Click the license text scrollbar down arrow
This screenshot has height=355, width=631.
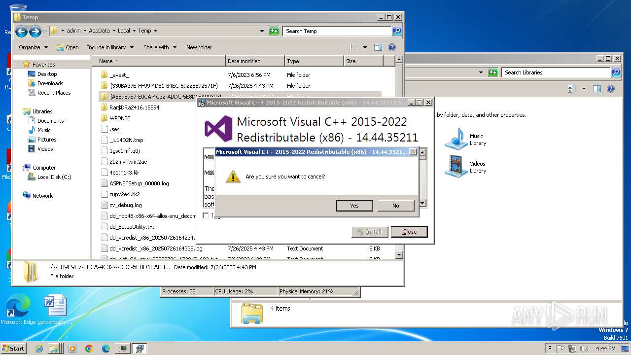tap(422, 203)
